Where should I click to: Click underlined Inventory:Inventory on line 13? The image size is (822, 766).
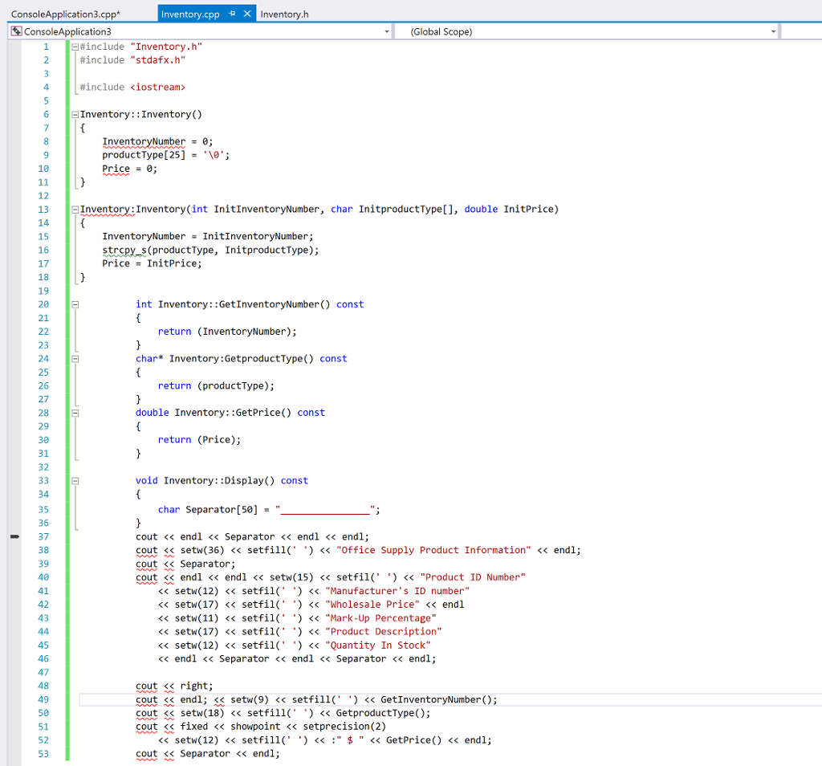132,210
